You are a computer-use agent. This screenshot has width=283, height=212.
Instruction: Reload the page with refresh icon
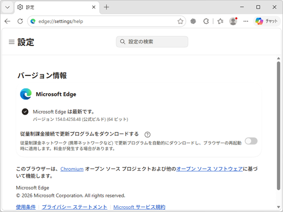[x=20, y=21]
